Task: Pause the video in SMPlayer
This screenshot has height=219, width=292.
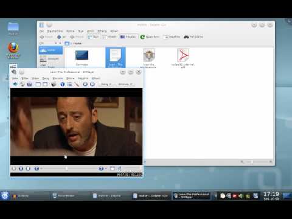Action: click(21, 169)
